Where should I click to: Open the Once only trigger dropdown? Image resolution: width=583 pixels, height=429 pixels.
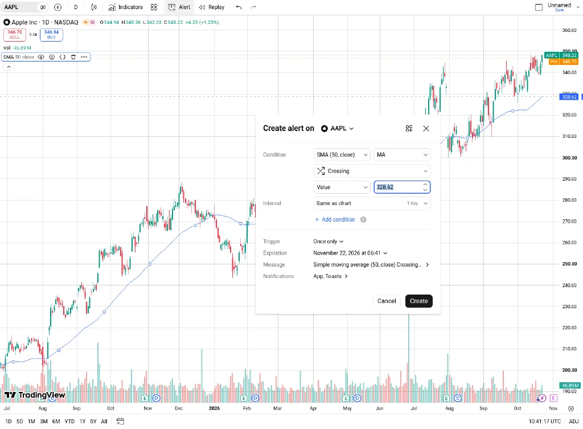329,242
